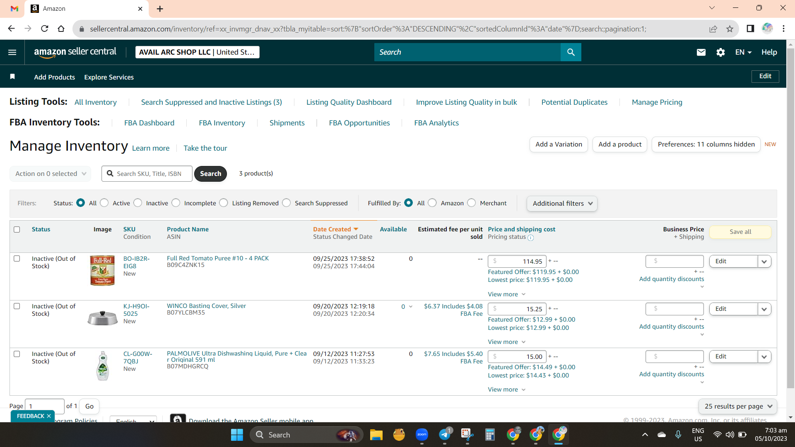Open the settings gear icon
The width and height of the screenshot is (795, 447).
click(720, 52)
